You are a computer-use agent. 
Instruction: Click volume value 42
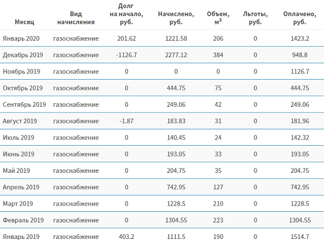click(218, 104)
